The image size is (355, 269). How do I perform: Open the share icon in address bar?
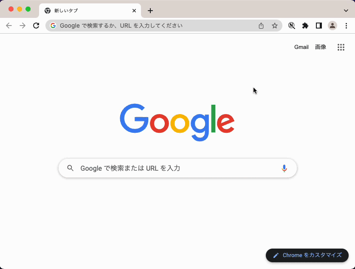[261, 26]
